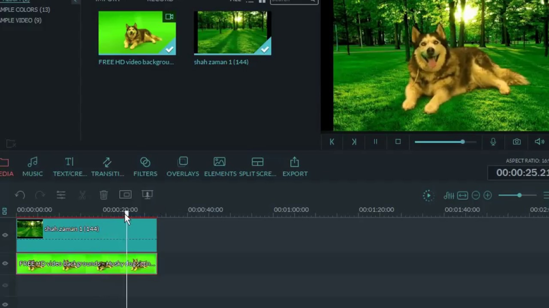
Task: Click the Aspect Ratio label
Action: click(527, 161)
